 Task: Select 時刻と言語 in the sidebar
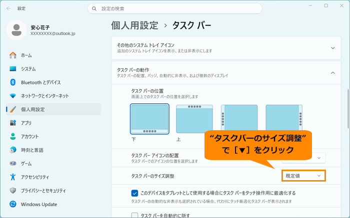[53, 150]
